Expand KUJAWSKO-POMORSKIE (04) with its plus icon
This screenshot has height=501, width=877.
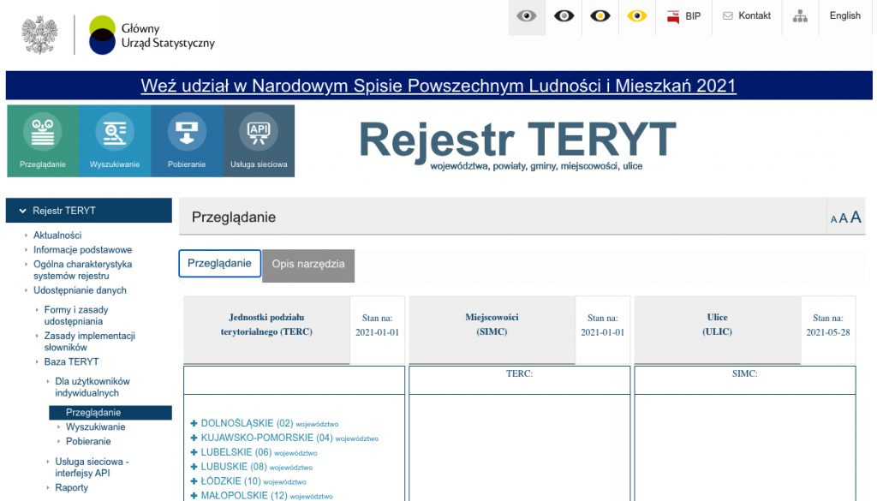click(x=194, y=438)
